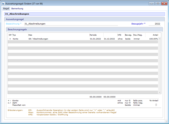Click the start date 01.01.2022 cell
The width and height of the screenshot is (169, 124).
pos(95,39)
